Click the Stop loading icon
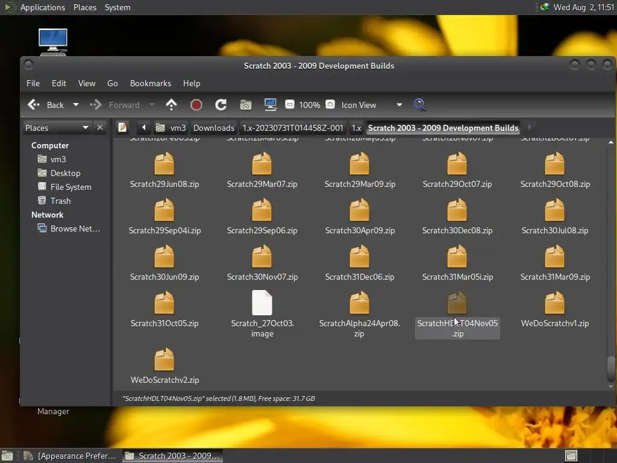617x463 pixels. coord(196,105)
